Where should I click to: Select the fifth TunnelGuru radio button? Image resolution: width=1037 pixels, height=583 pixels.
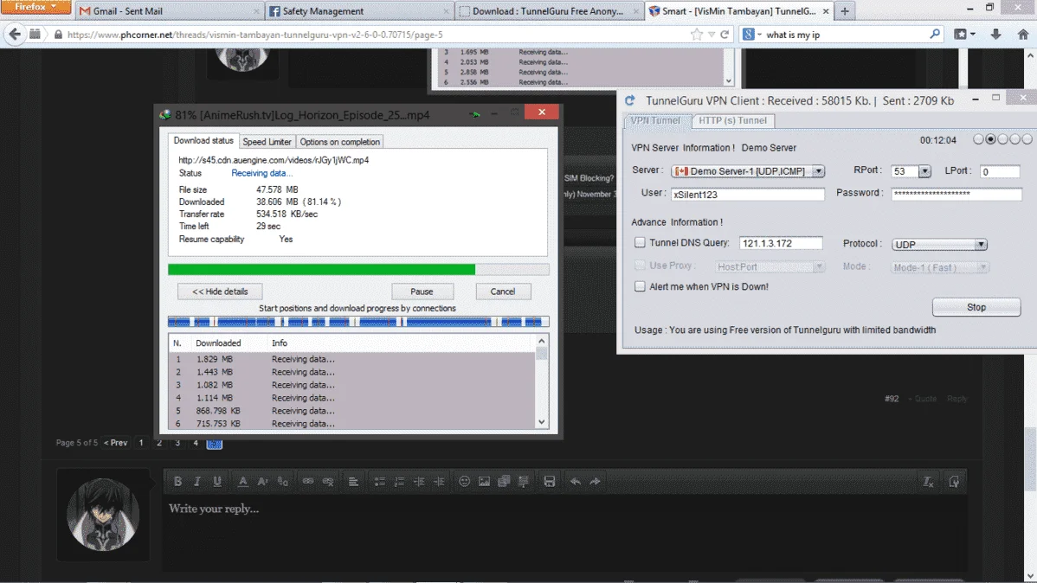1027,139
